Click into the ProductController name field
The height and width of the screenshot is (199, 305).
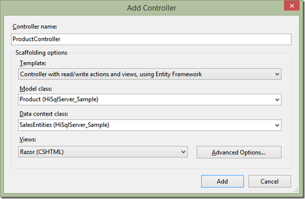[x=151, y=39]
